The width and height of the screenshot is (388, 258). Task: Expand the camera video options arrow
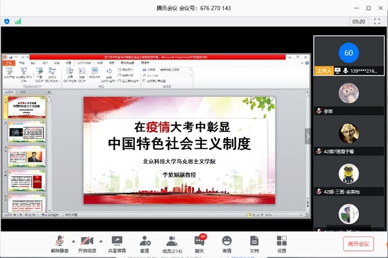pos(100,240)
